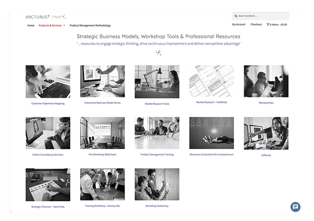Open Pre-Workshop Wallcharts thumbnail

[102, 133]
